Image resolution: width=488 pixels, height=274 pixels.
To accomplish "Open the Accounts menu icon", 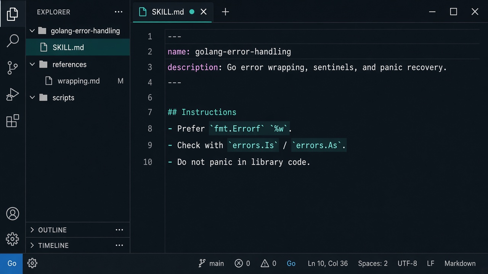I will click(13, 214).
